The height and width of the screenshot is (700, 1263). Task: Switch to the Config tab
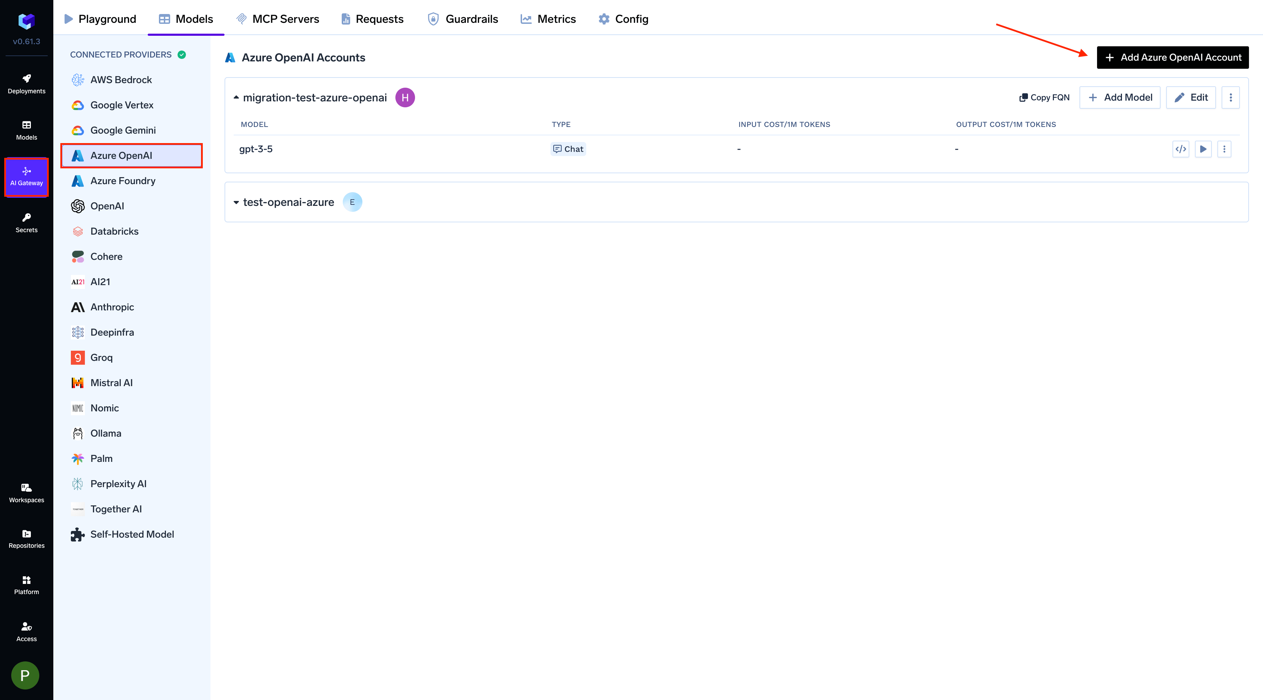[x=623, y=19]
